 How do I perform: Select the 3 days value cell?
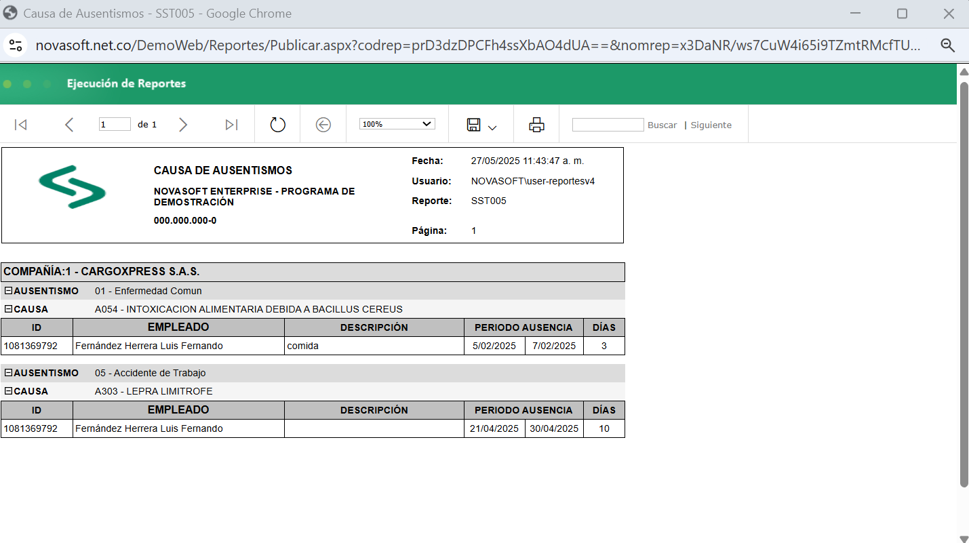604,346
